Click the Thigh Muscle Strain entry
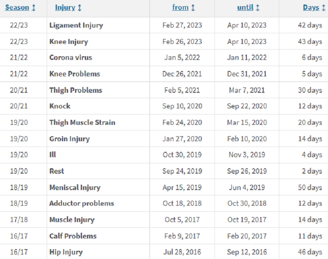 (x=82, y=122)
